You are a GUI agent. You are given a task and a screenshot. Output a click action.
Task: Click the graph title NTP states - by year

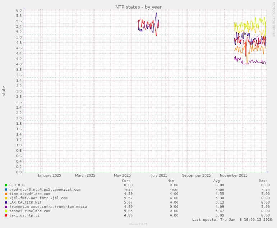(x=138, y=7)
